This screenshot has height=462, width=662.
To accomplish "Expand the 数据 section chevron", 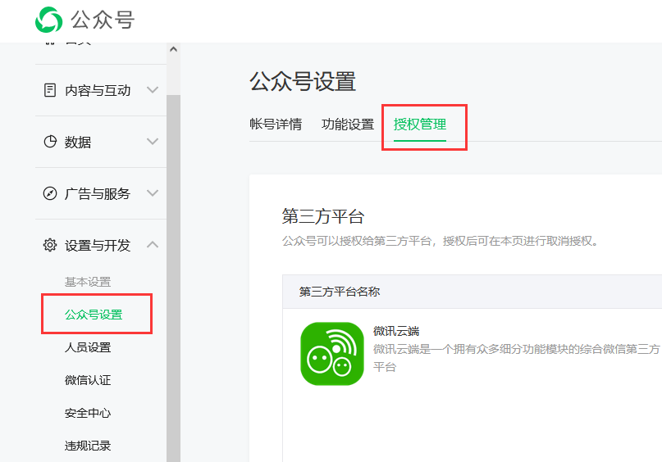I will (x=153, y=142).
